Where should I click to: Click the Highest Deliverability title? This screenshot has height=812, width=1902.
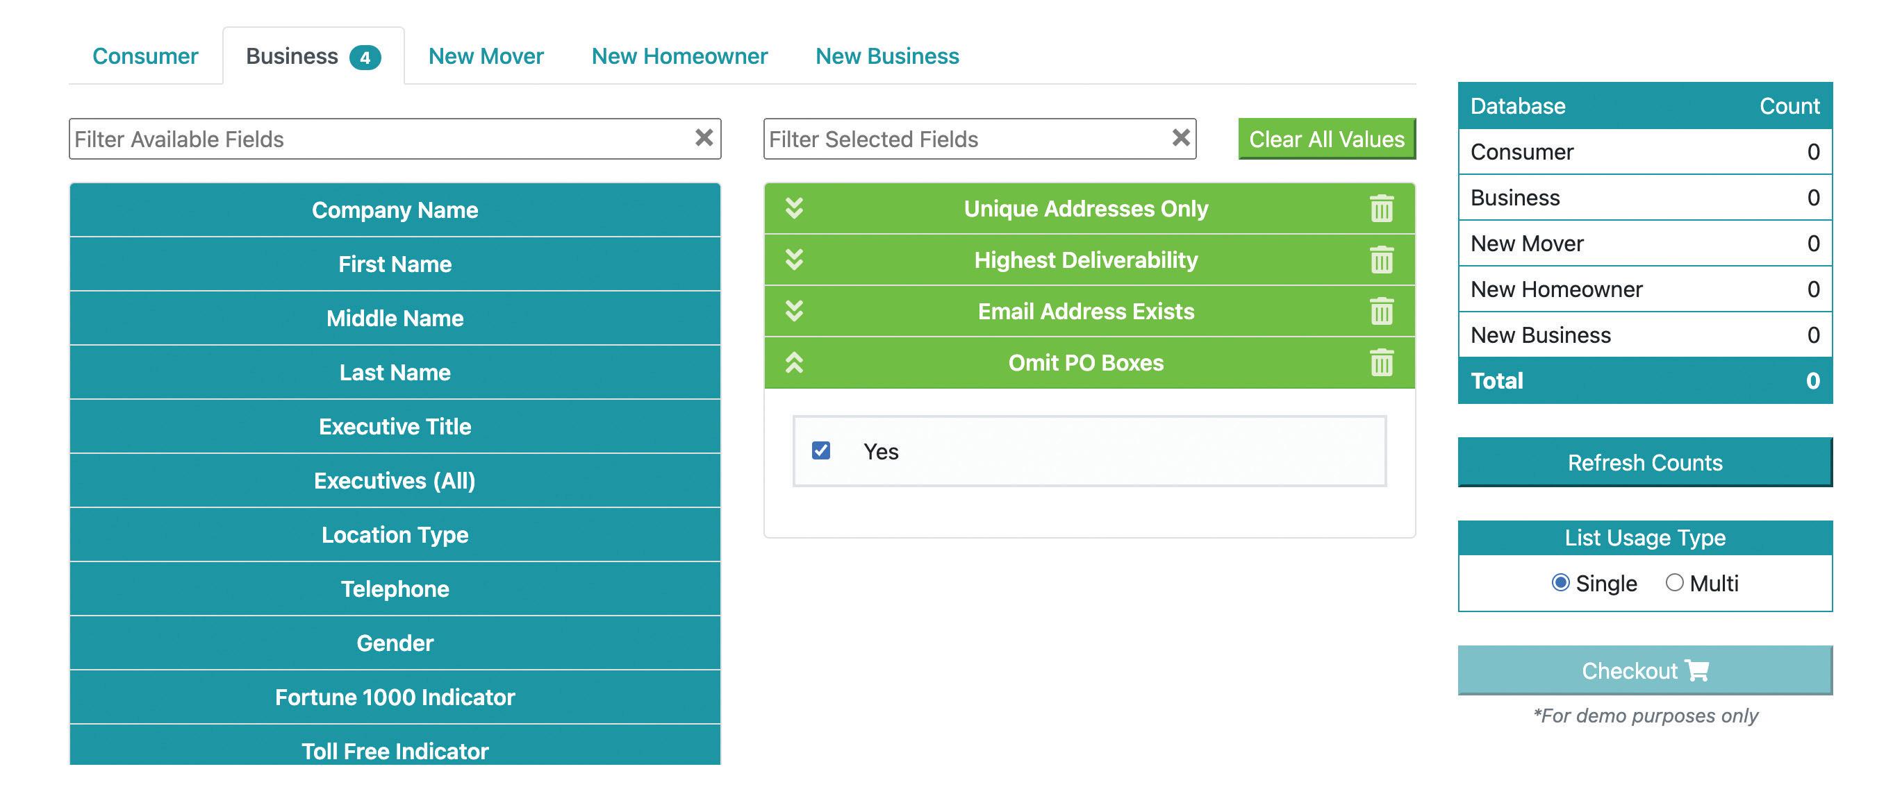point(1086,260)
